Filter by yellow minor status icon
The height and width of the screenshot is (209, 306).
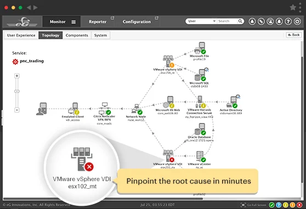(x=285, y=205)
